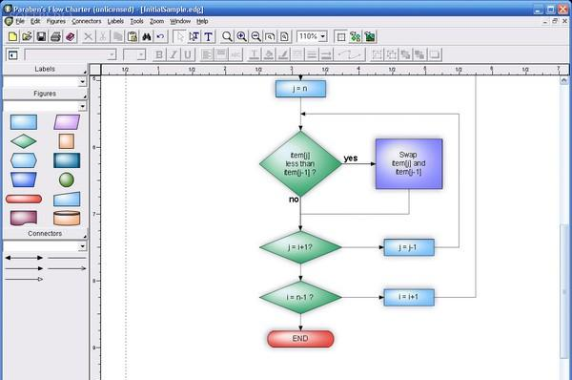
Task: Toggle the grid display icon
Action: (340, 36)
